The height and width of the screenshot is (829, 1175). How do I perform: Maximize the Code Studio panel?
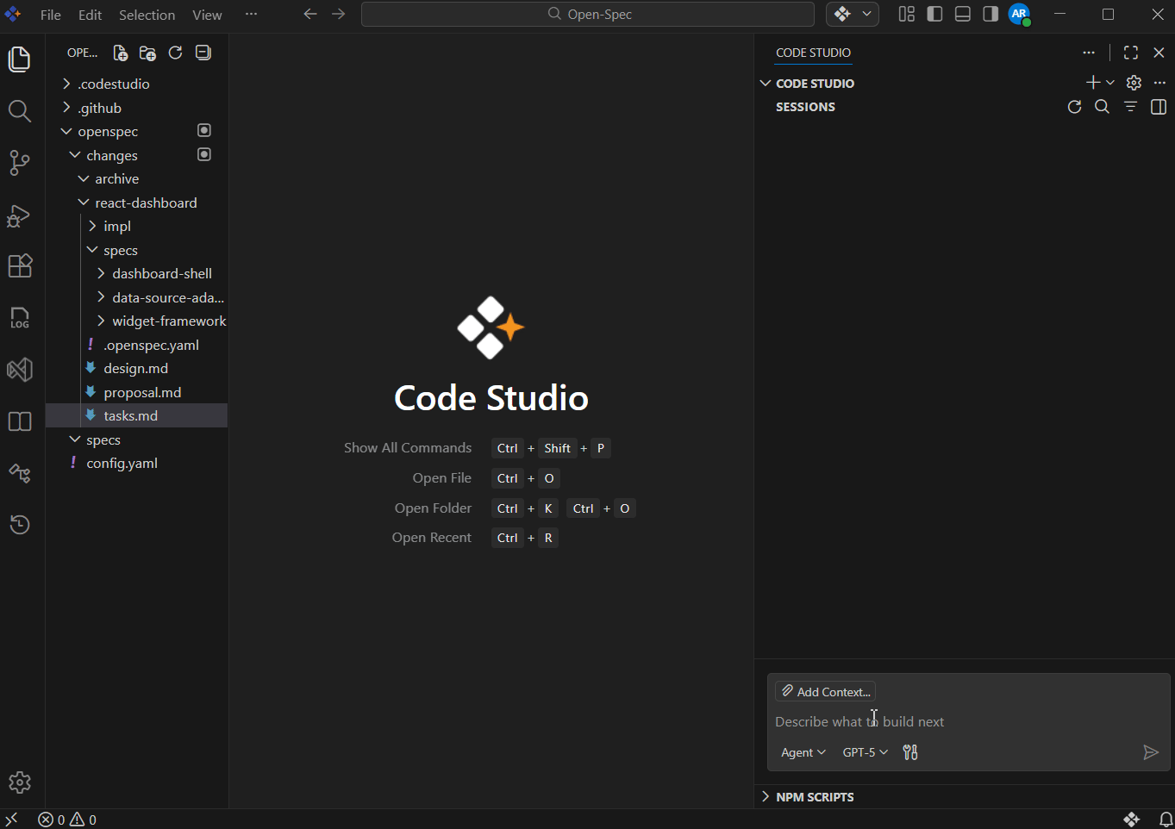pyautogui.click(x=1131, y=53)
